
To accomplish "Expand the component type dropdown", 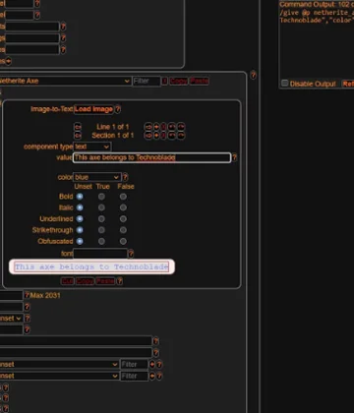I will pos(92,147).
